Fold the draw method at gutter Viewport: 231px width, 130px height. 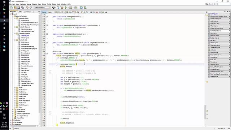tap(47, 53)
